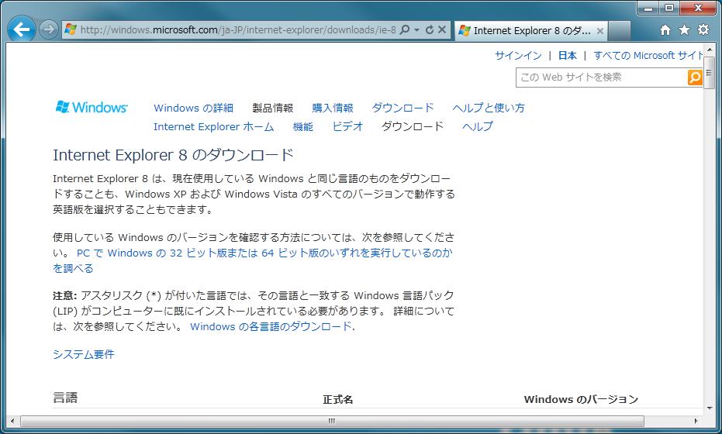Click the サインイン link
The height and width of the screenshot is (434, 722).
point(518,56)
